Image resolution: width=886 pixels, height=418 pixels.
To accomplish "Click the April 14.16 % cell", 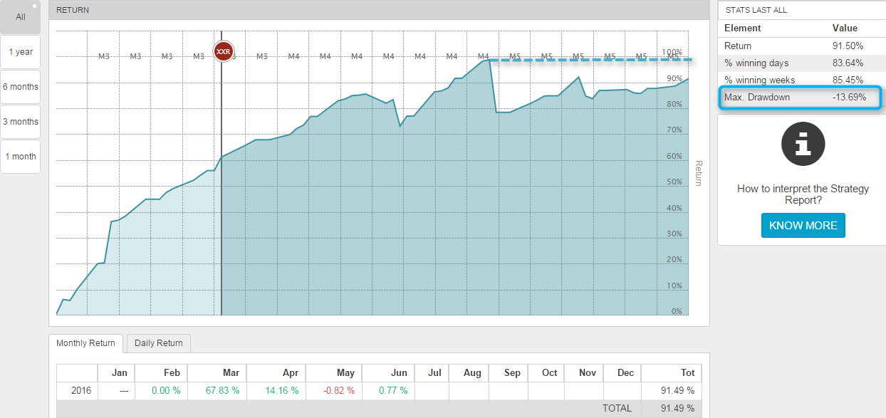I will click(278, 391).
